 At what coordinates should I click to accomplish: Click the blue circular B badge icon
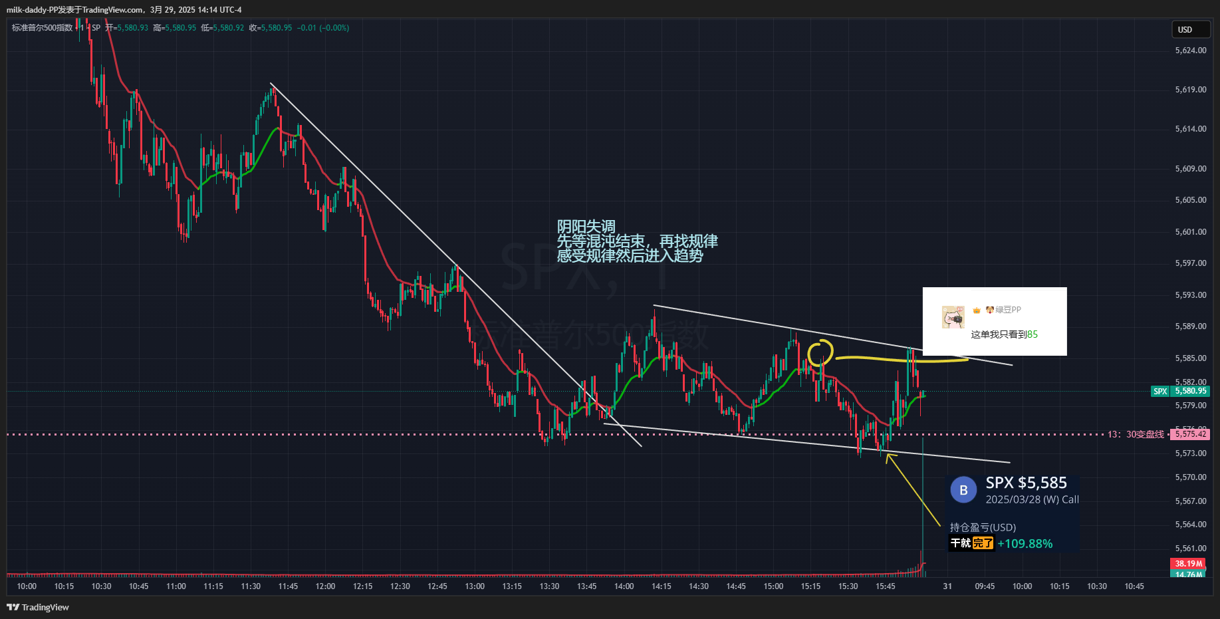click(x=963, y=490)
